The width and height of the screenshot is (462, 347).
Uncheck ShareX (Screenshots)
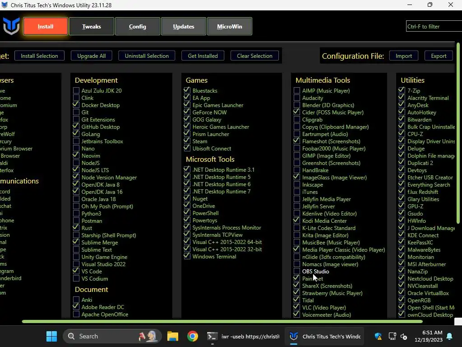[297, 286]
